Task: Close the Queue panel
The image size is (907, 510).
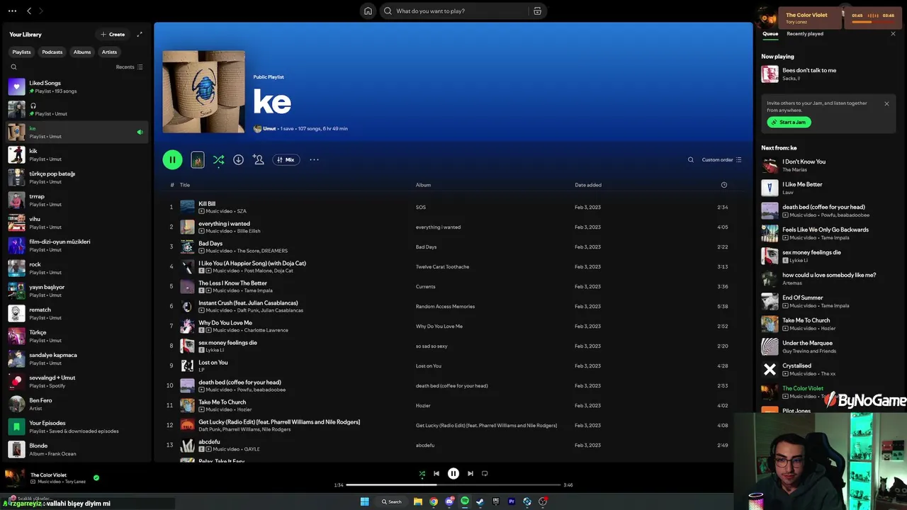Action: click(893, 33)
